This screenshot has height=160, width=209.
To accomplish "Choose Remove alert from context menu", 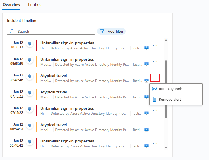I will 170,99.
